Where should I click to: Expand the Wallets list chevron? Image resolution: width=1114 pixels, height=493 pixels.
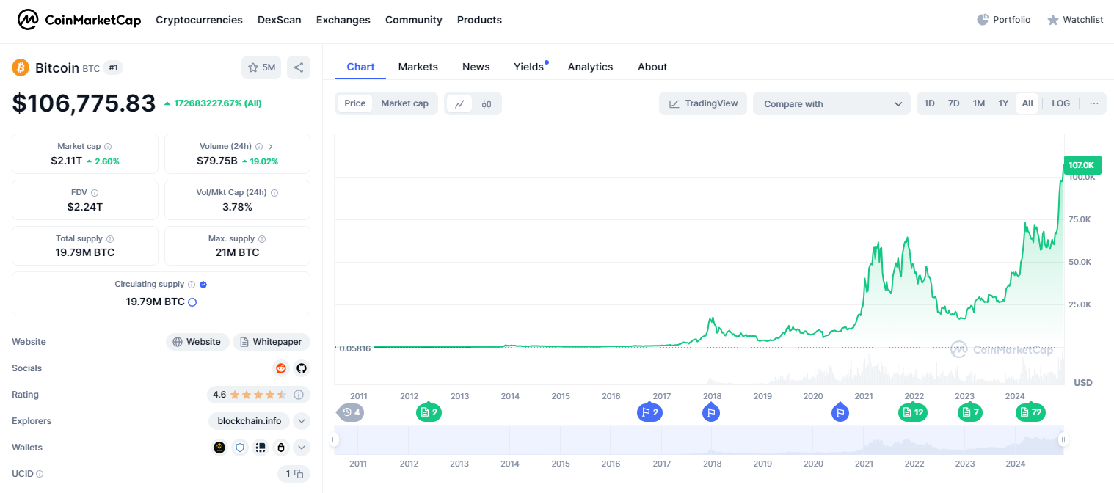pos(302,448)
